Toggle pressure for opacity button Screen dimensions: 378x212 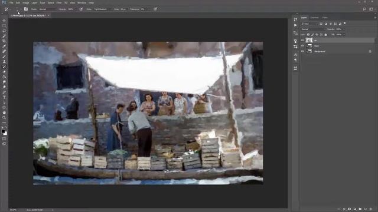point(82,9)
